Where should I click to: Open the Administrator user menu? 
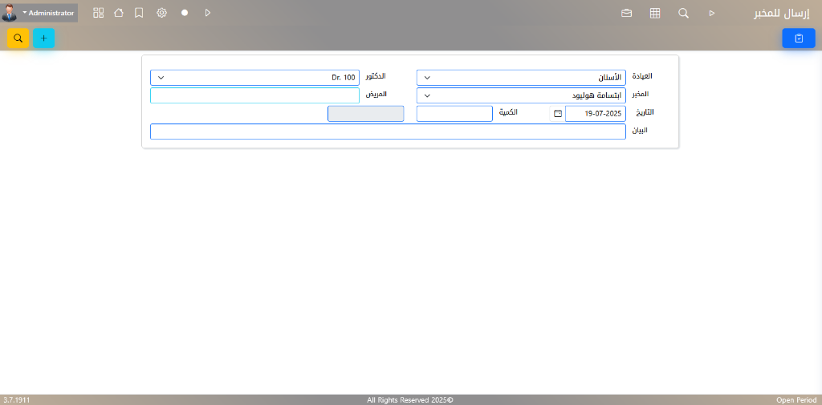48,13
